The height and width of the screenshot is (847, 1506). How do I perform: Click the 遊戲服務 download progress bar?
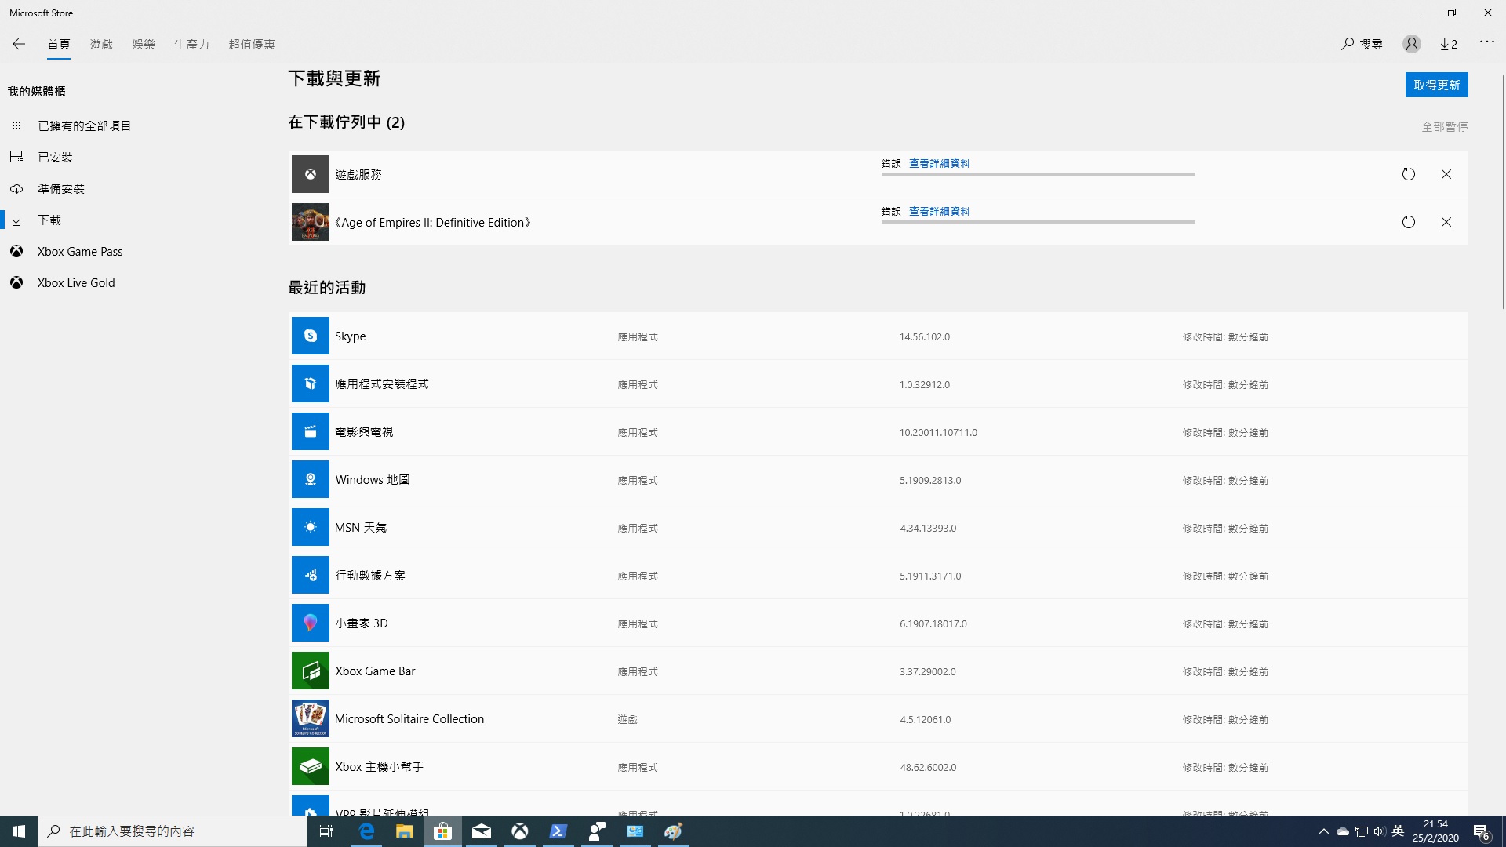point(1038,174)
